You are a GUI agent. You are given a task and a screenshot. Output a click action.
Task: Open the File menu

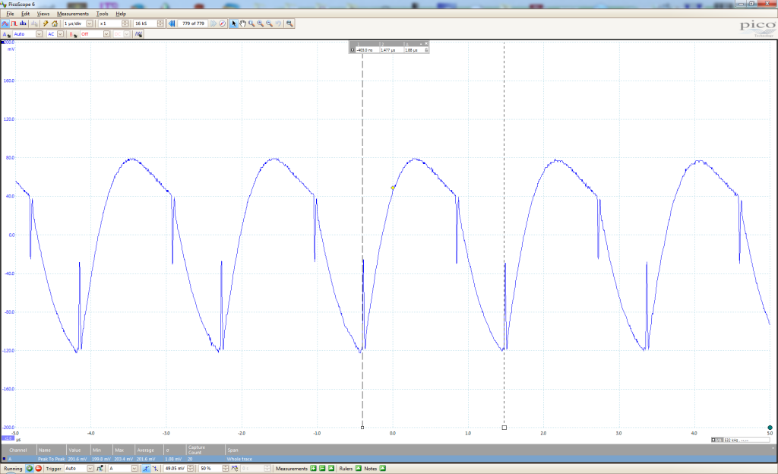tap(10, 14)
